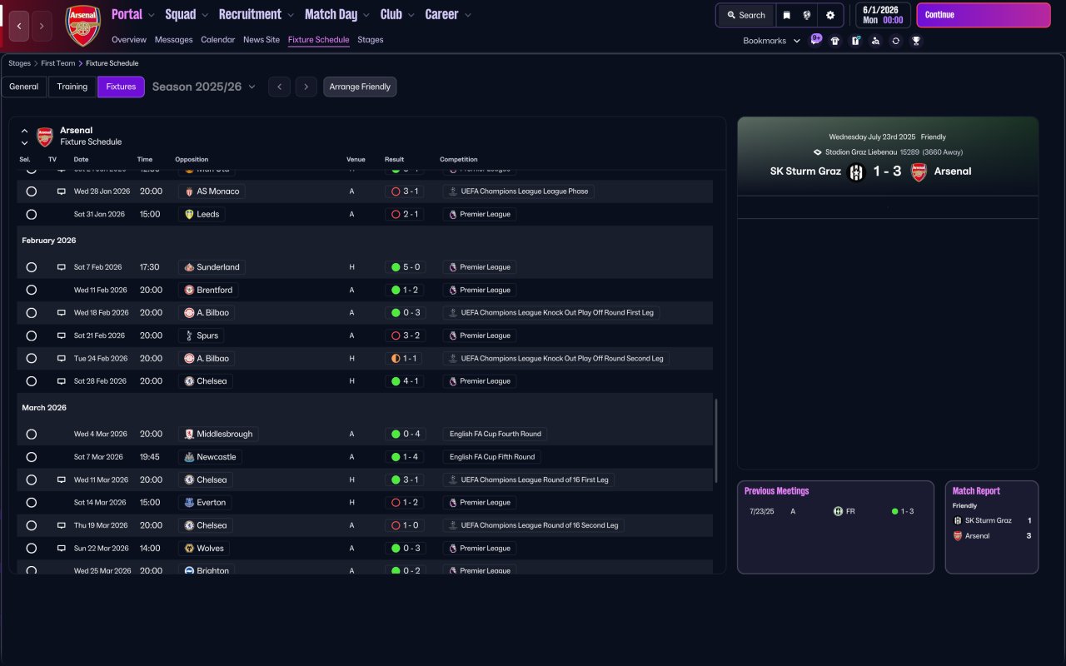1066x666 pixels.
Task: Click the shirt icon bookmark shortcut
Action: point(835,41)
